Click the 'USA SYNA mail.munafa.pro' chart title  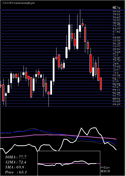pyautogui.click(x=19, y=3)
